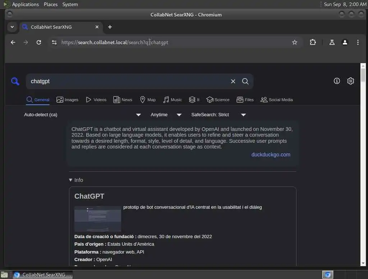Switch to Map category

point(148,100)
